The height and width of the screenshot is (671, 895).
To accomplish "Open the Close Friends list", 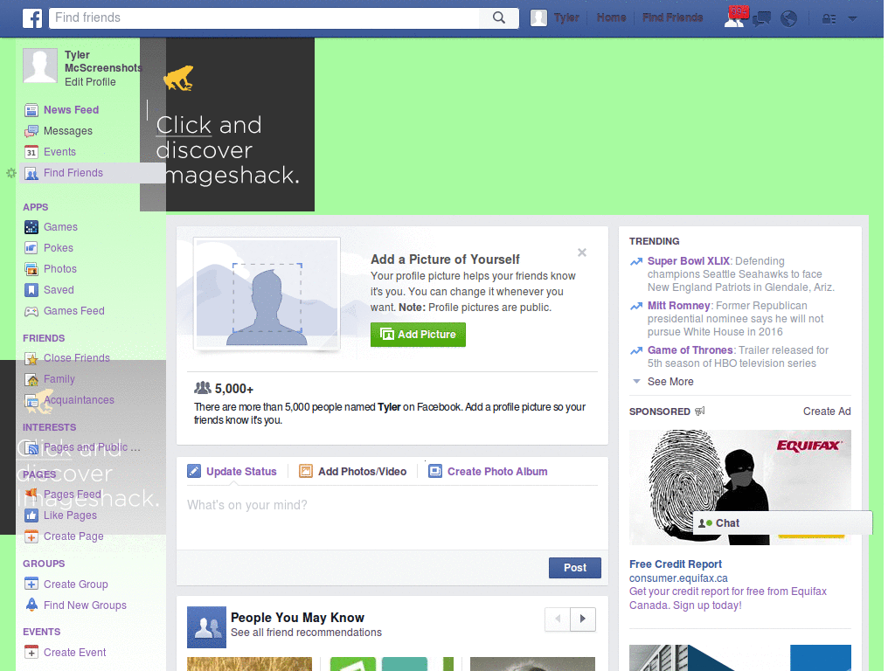I will pos(77,357).
